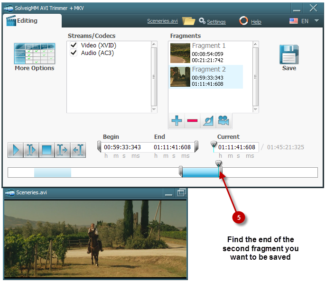
Task: Click the timeline current position slider handle
Action: (x=218, y=163)
